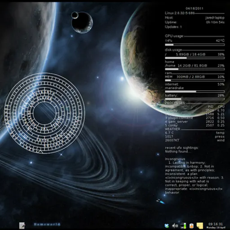The image size is (230, 230).
Task: Click the CPU usage progress bar
Action: pyautogui.click(x=195, y=44)
